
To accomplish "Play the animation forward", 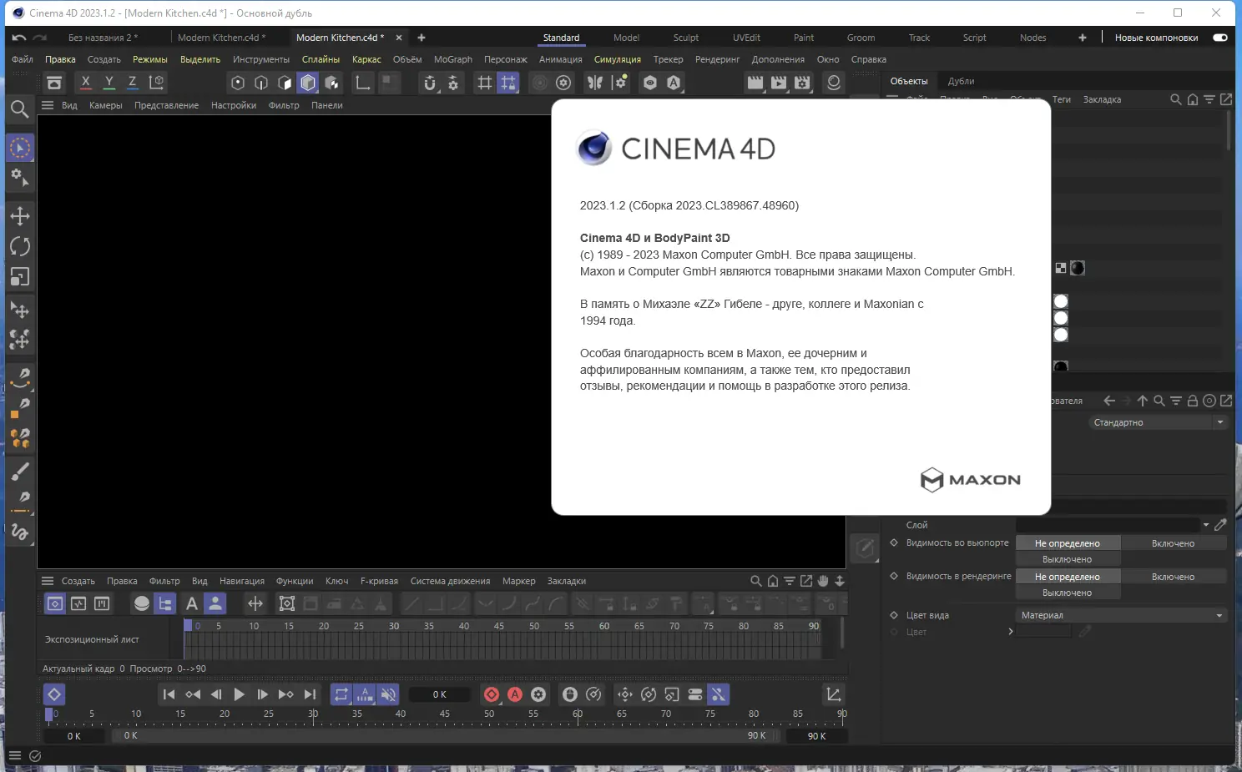I will [240, 694].
